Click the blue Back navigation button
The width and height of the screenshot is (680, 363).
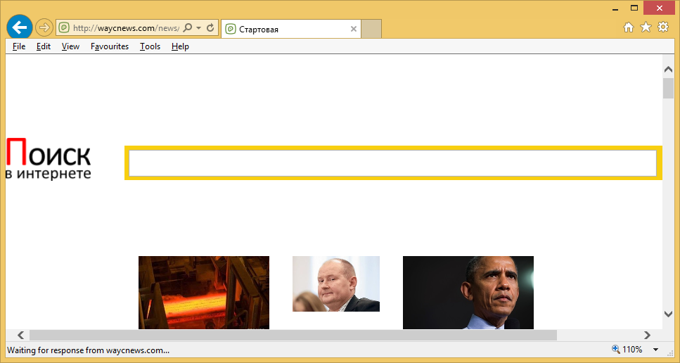pos(19,27)
